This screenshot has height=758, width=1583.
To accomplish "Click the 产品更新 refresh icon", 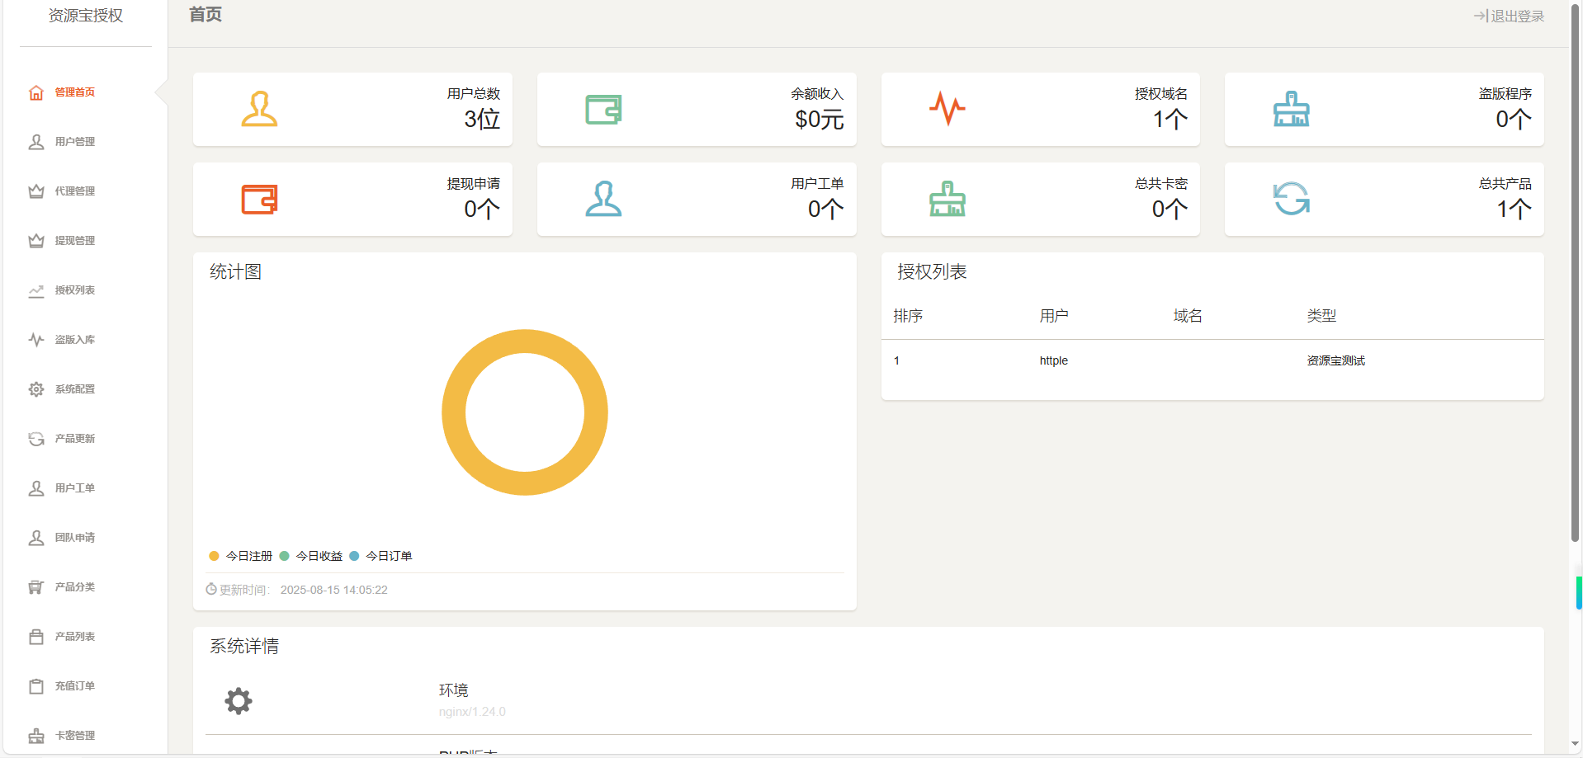I will point(36,438).
